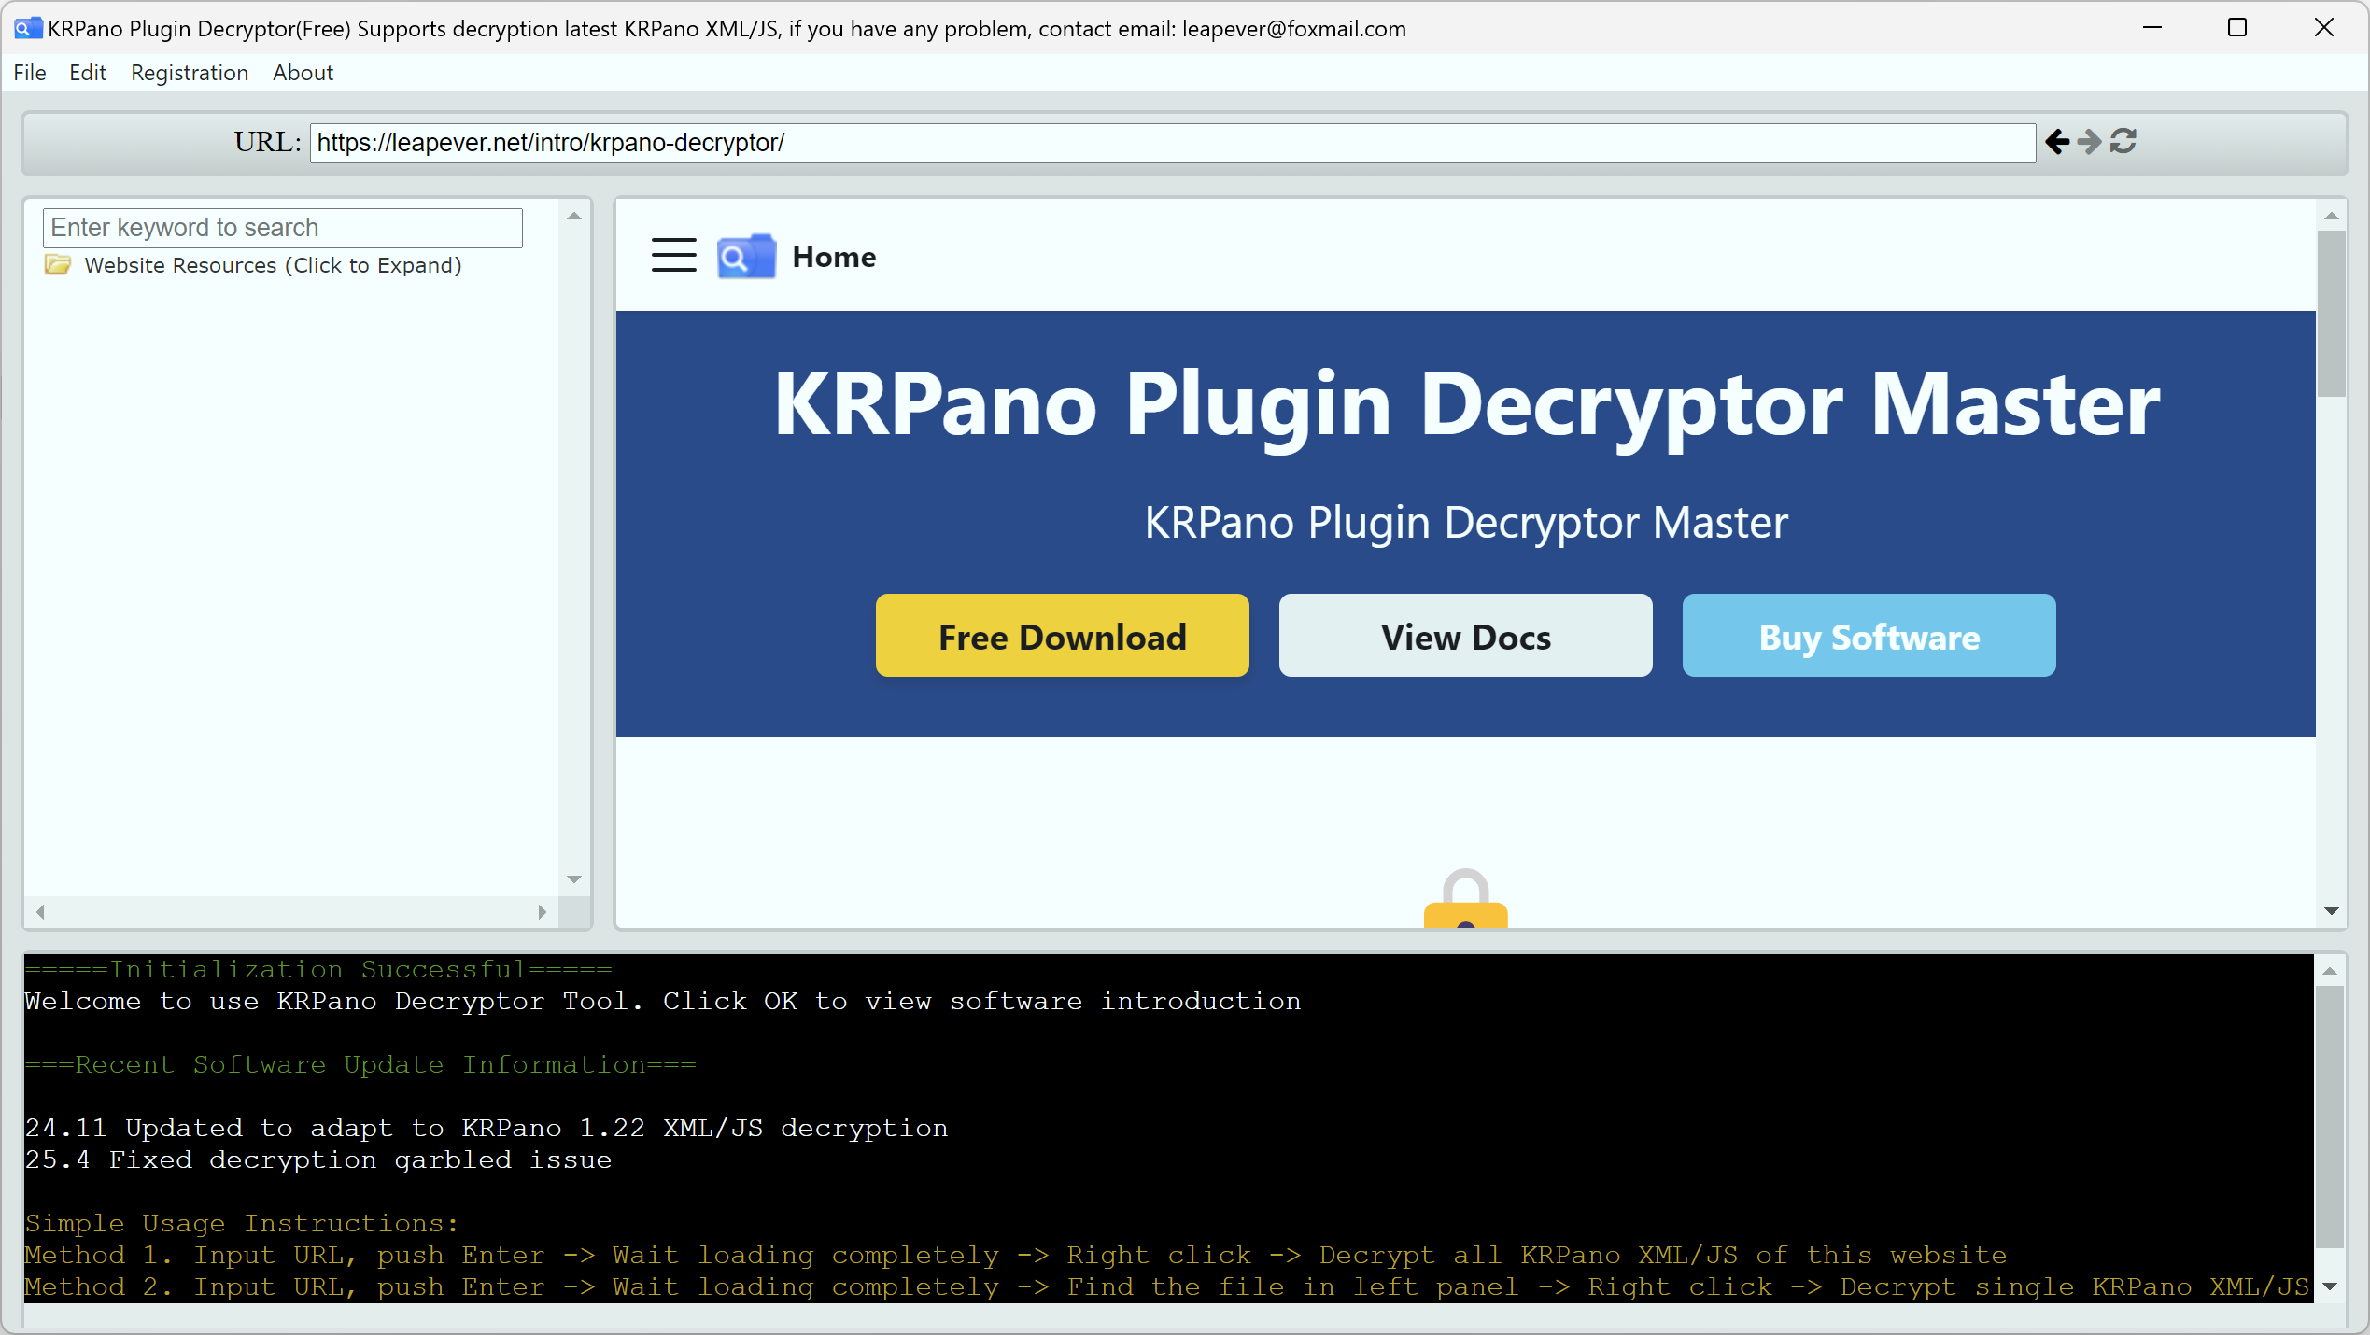This screenshot has width=2370, height=1335.
Task: Click the browser forward arrow icon
Action: 2090,142
